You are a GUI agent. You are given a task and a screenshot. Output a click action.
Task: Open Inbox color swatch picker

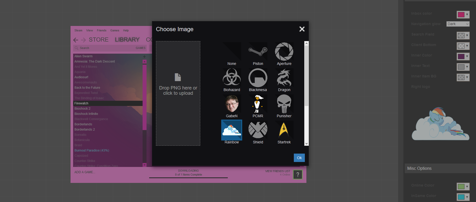463,14
